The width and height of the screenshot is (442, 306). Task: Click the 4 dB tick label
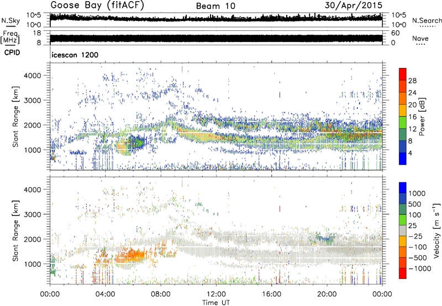point(410,154)
